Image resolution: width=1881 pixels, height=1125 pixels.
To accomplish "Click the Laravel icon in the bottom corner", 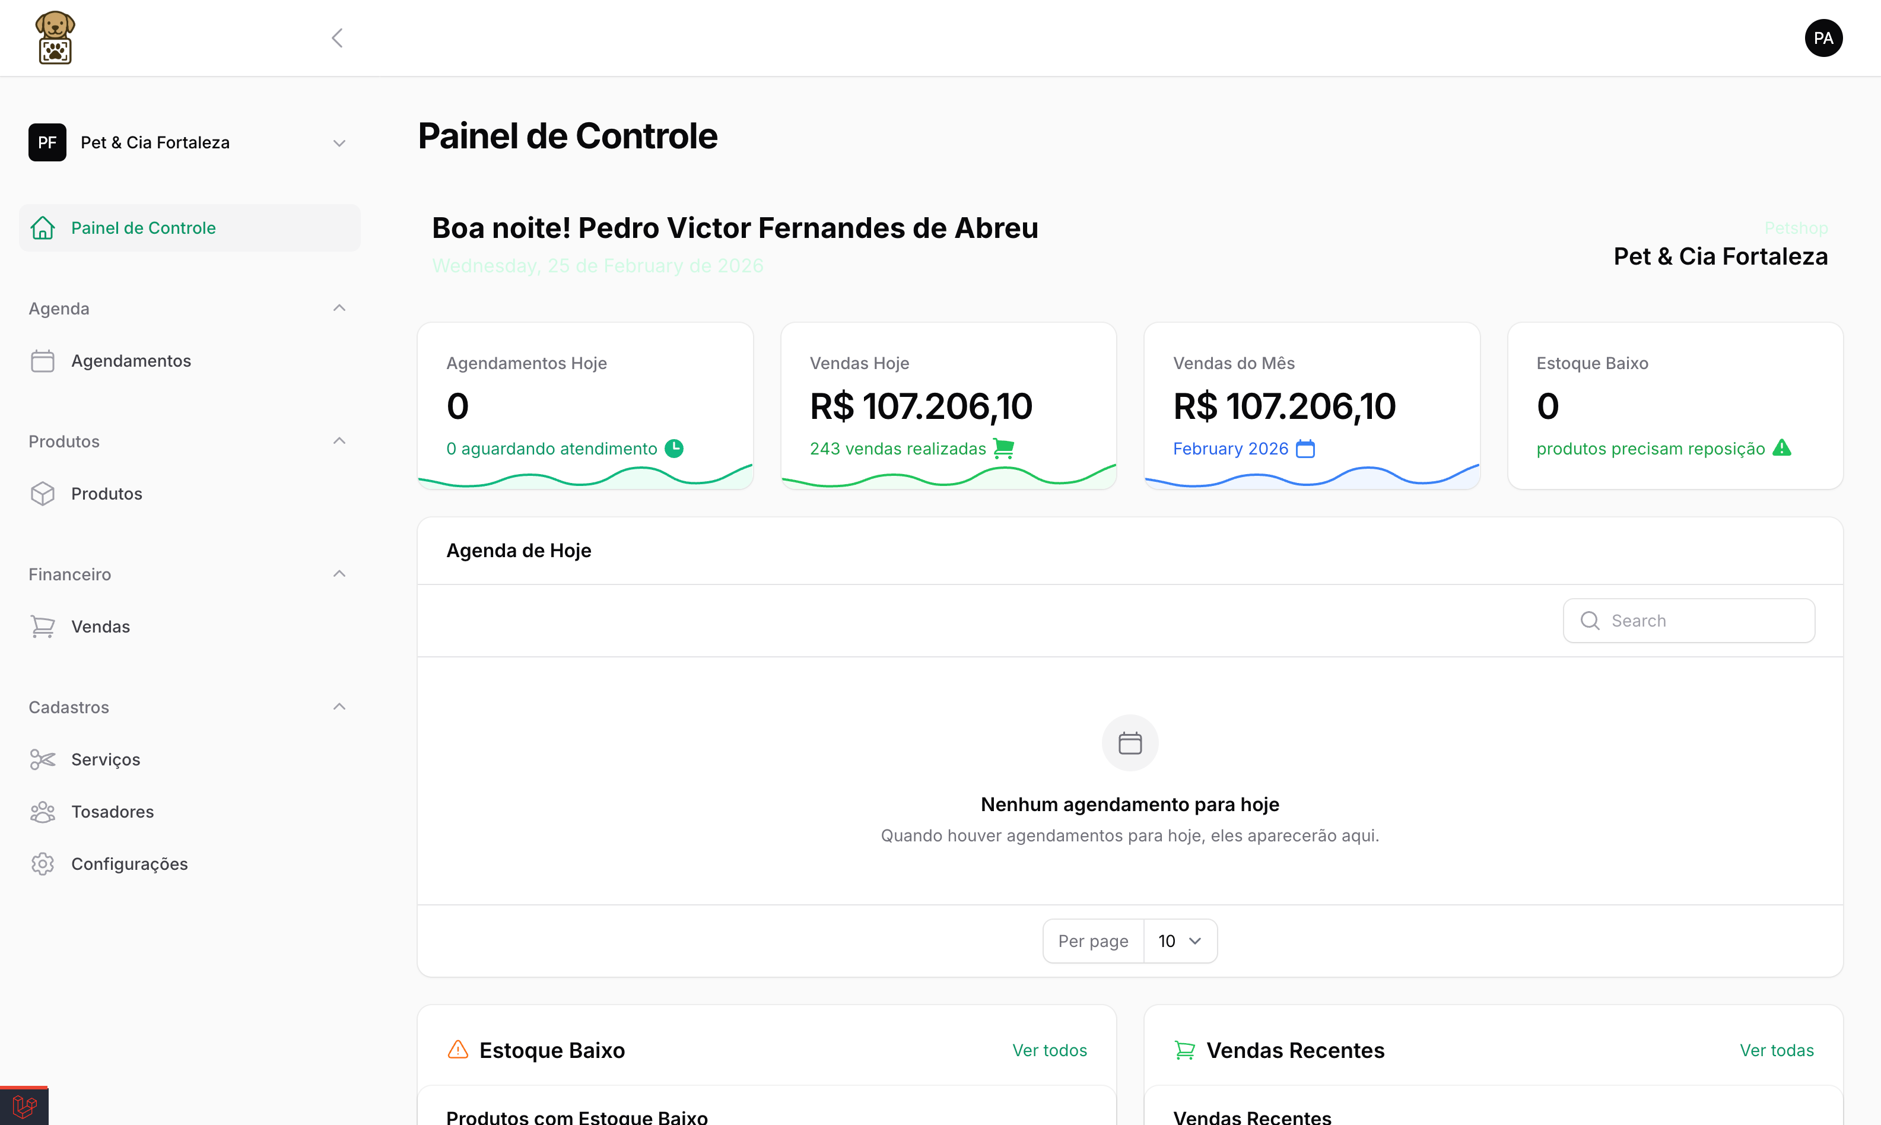I will (24, 1105).
